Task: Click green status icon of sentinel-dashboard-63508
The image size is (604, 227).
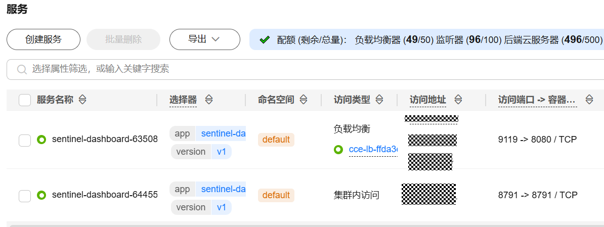Action: point(41,140)
